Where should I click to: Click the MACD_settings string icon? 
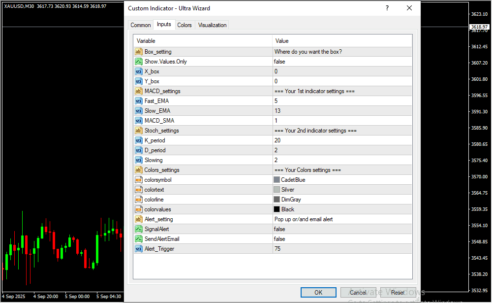pyautogui.click(x=138, y=91)
